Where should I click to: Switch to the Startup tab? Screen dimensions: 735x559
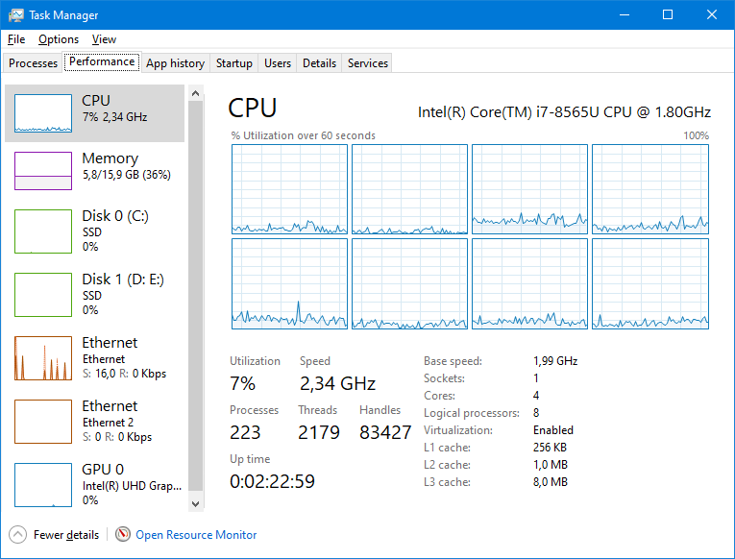pyautogui.click(x=234, y=63)
